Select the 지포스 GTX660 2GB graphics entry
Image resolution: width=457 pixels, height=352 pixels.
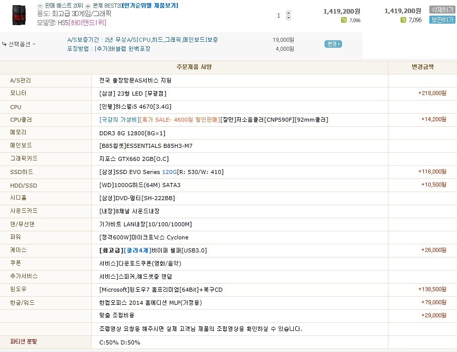[x=134, y=159]
